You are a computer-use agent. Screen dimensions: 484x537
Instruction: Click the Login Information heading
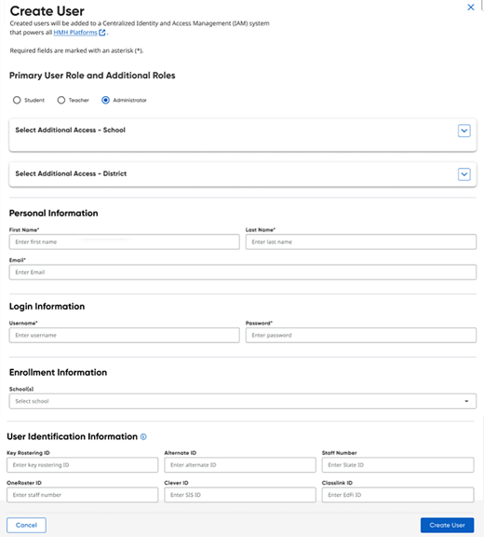coord(47,307)
